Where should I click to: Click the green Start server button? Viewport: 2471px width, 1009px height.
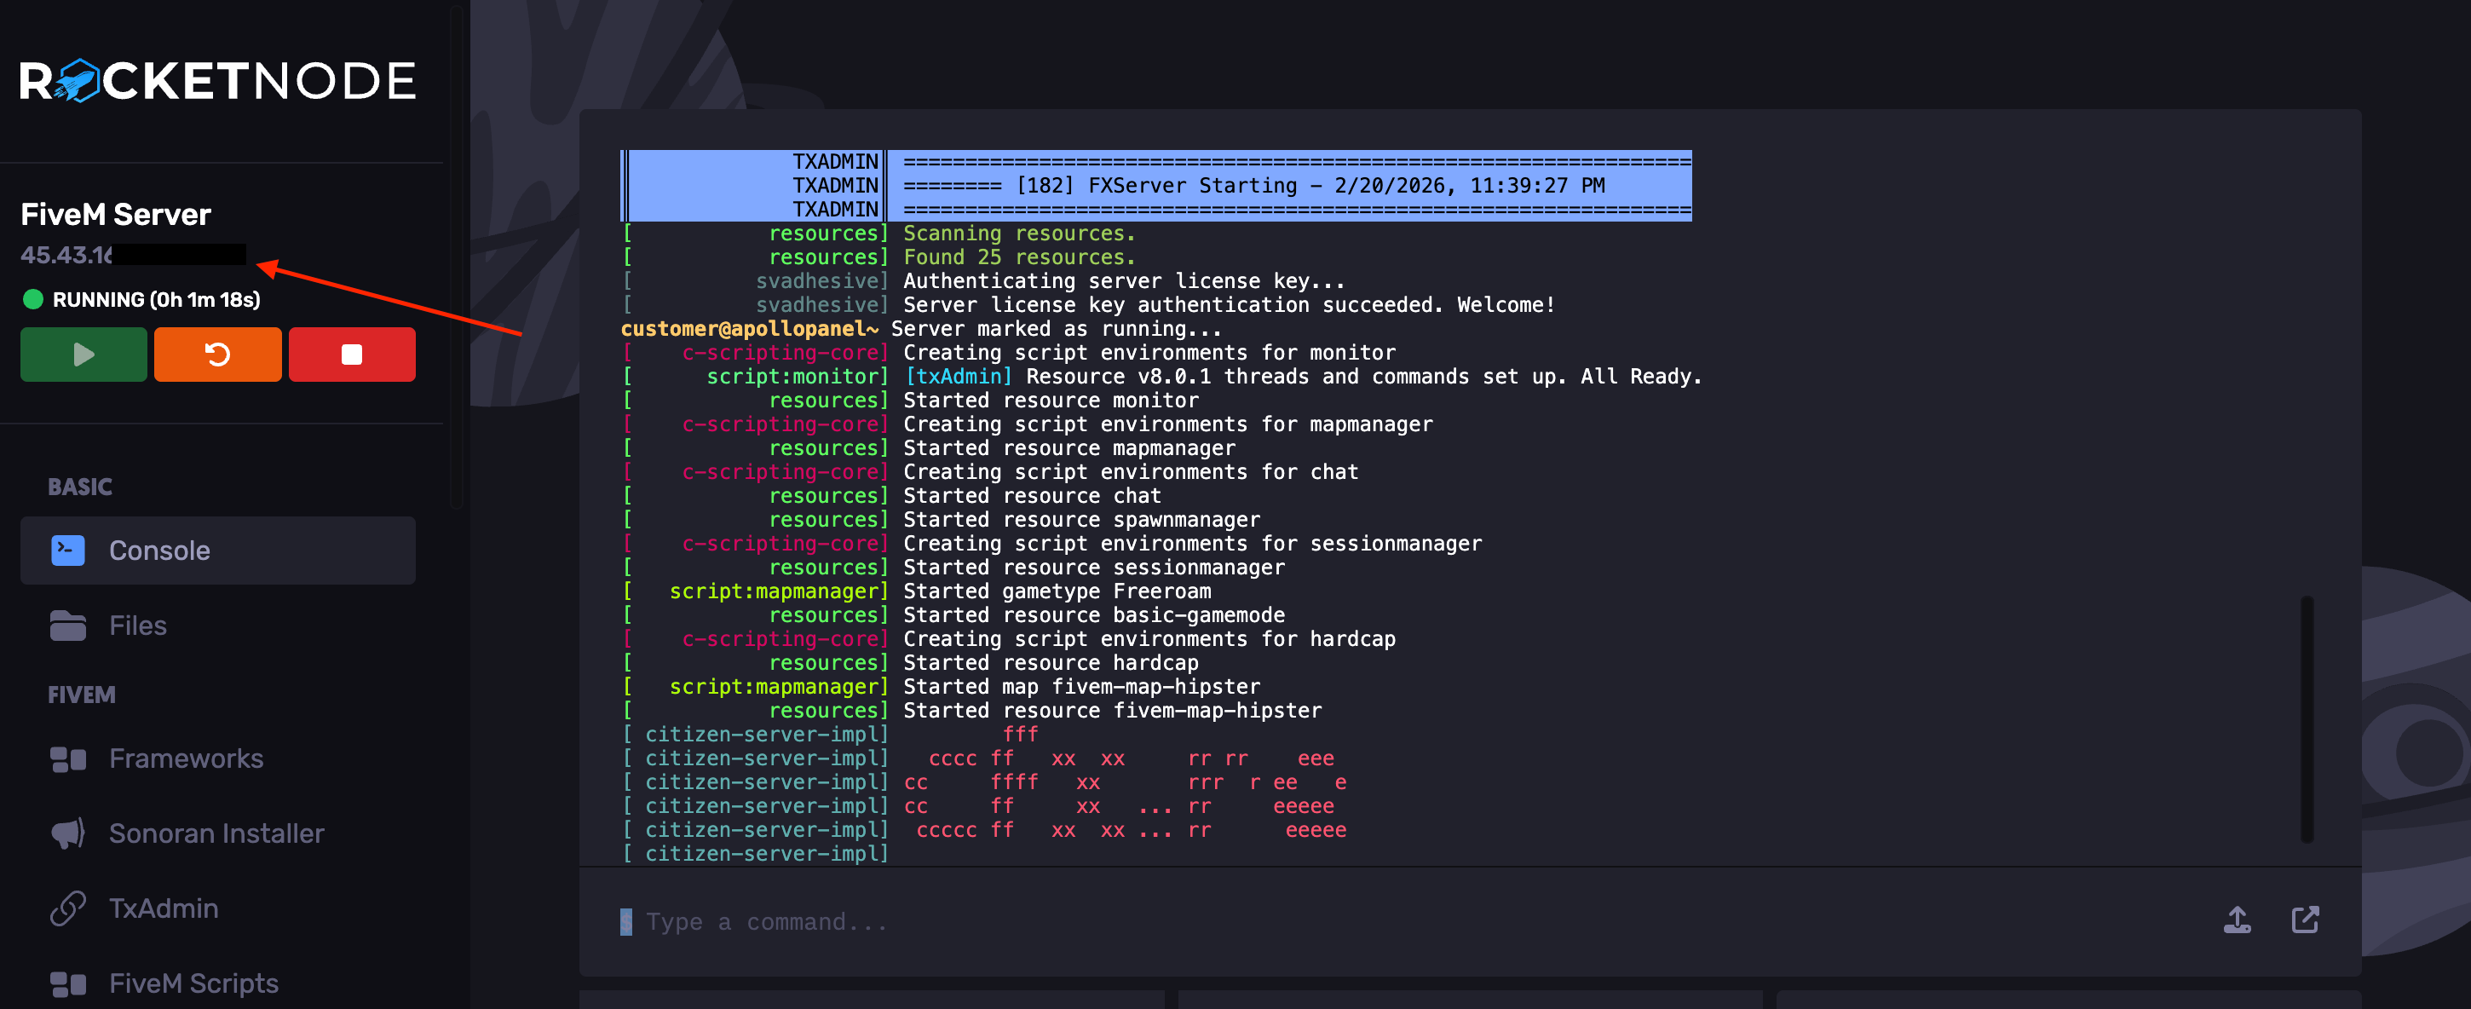pos(84,355)
